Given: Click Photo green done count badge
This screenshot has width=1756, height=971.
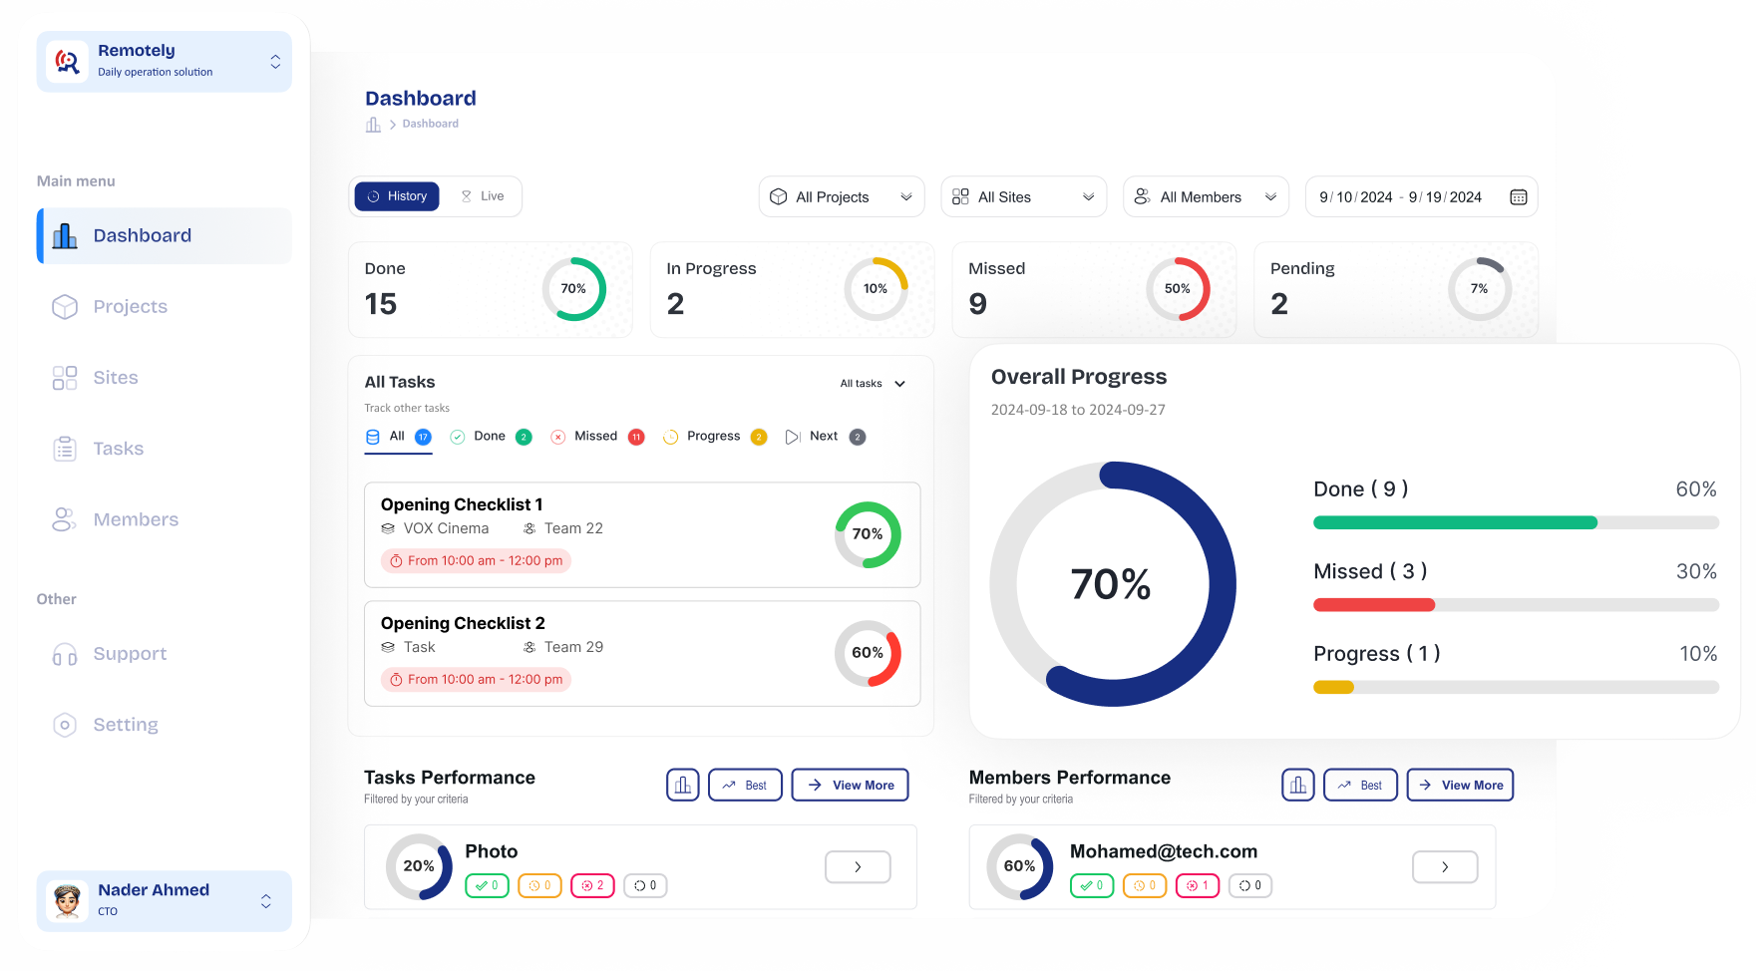Looking at the screenshot, I should [x=488, y=886].
